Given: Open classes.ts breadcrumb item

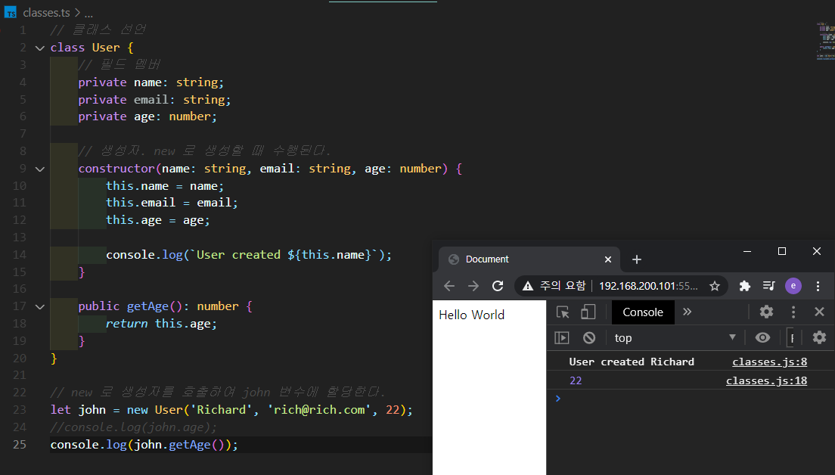Looking at the screenshot, I should [x=46, y=13].
